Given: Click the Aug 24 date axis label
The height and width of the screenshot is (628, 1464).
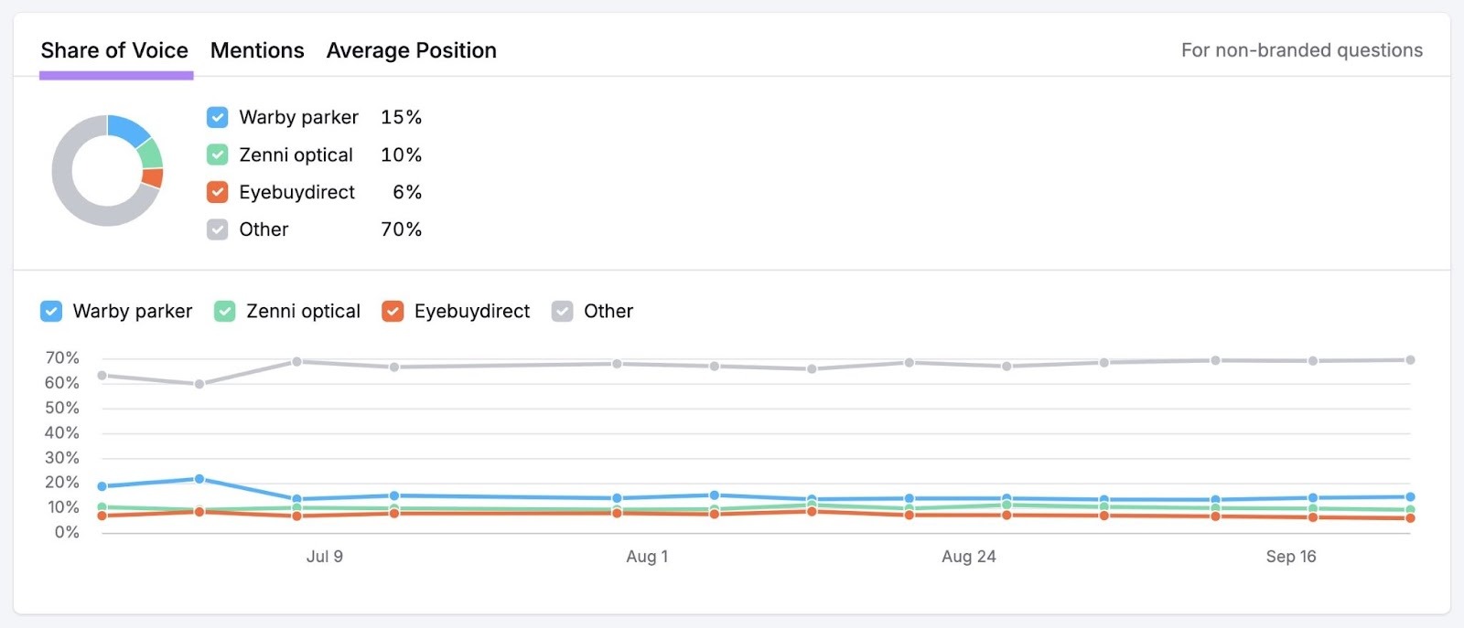Looking at the screenshot, I should 968,557.
